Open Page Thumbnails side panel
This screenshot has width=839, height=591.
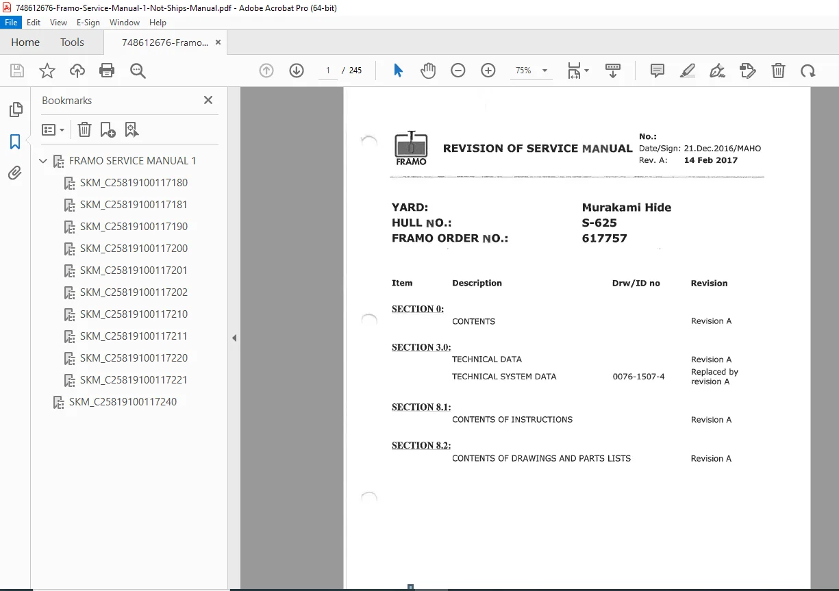[15, 110]
